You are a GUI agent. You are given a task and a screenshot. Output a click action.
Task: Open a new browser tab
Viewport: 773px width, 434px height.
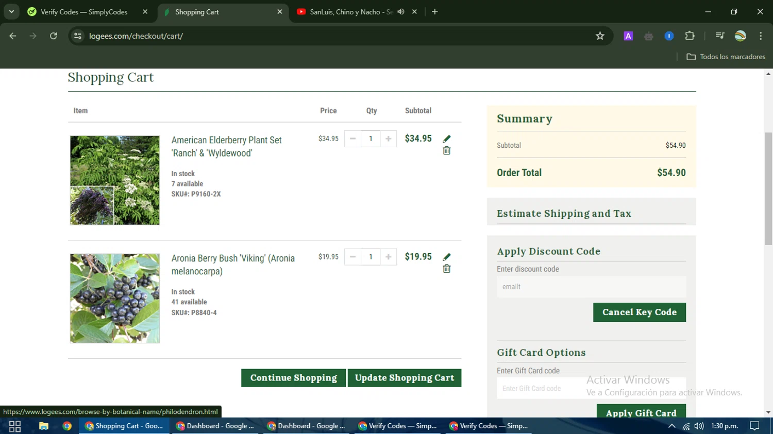[435, 12]
